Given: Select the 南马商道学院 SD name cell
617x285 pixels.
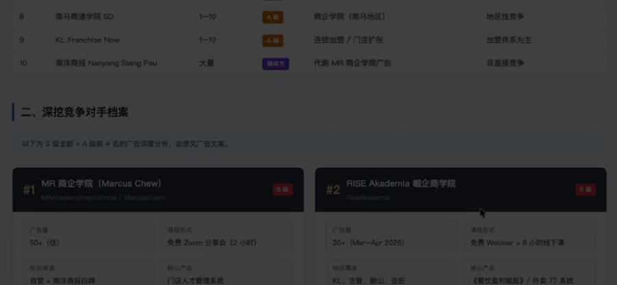Looking at the screenshot, I should pyautogui.click(x=84, y=17).
